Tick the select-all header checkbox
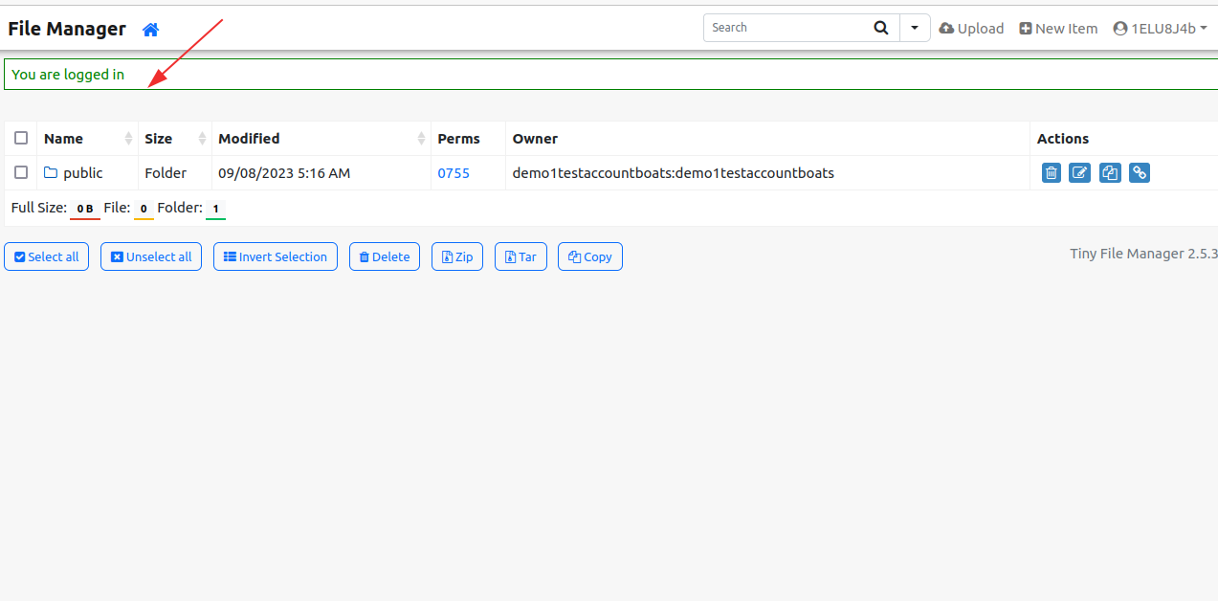Image resolution: width=1218 pixels, height=601 pixels. [x=21, y=138]
